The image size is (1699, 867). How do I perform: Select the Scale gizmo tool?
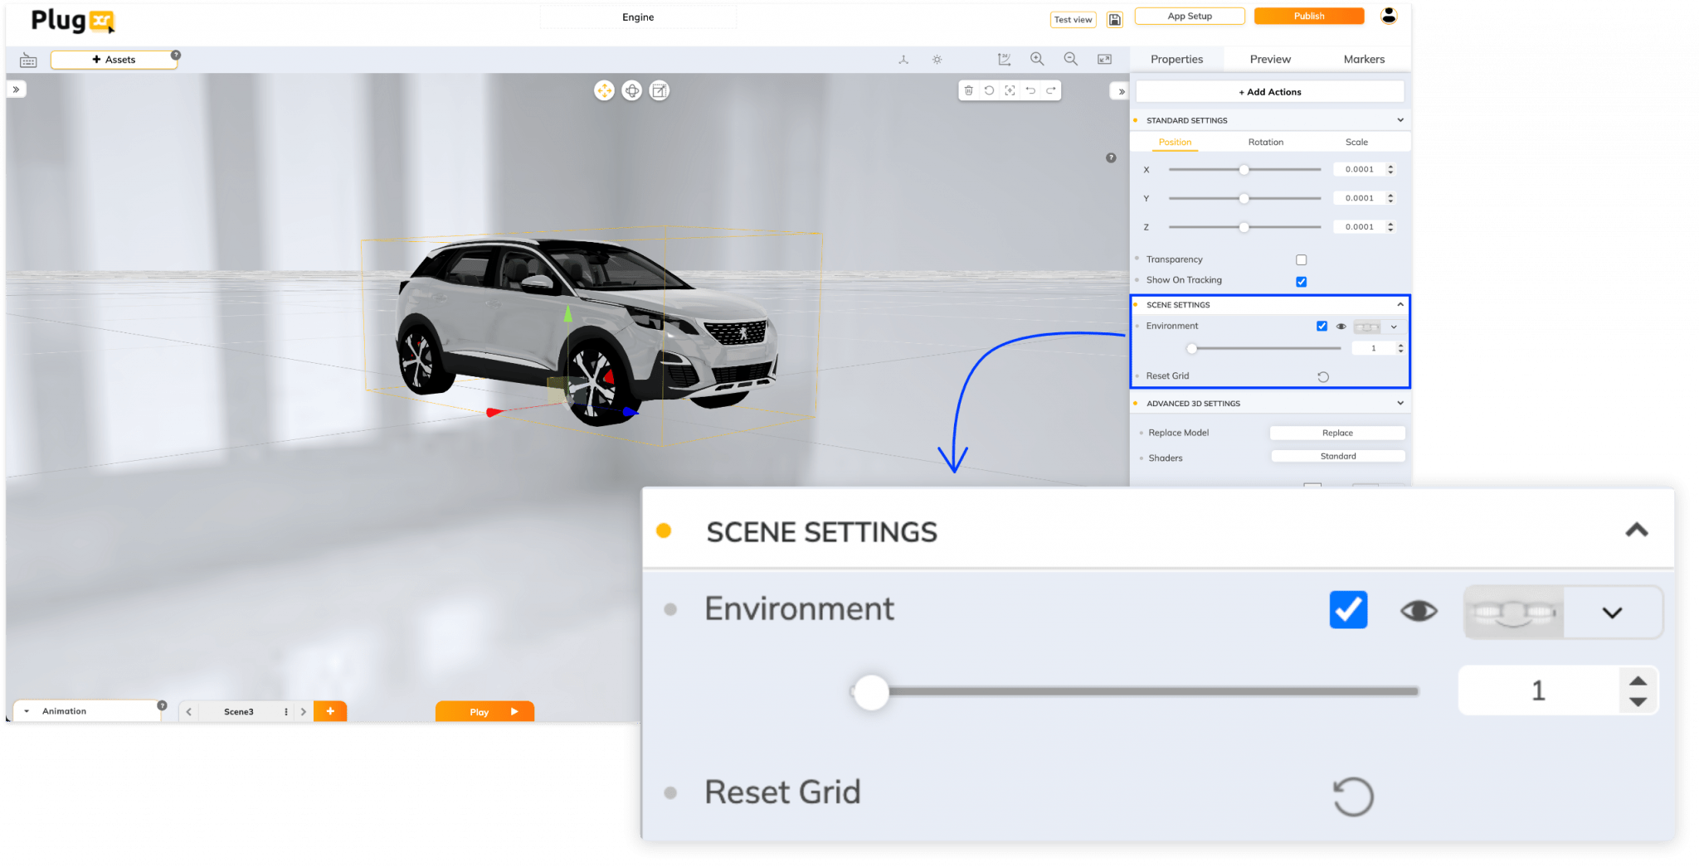pos(659,91)
